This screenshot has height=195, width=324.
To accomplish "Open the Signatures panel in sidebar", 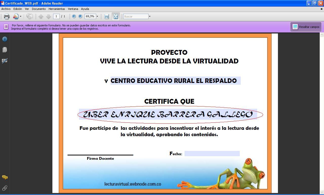I will coord(5,61).
